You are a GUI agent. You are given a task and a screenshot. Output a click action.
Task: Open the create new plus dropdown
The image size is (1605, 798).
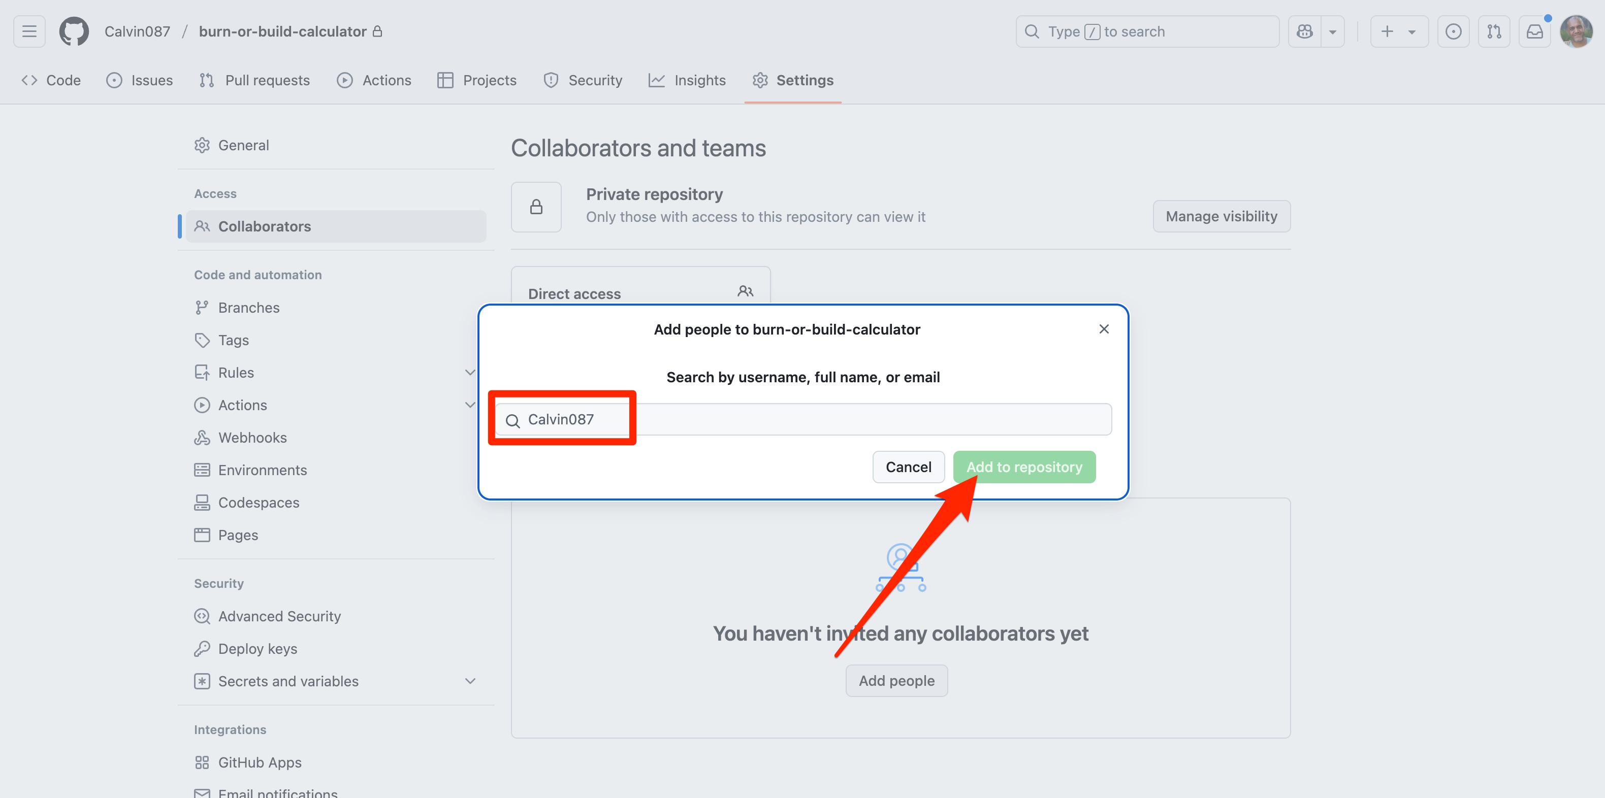coord(1398,31)
